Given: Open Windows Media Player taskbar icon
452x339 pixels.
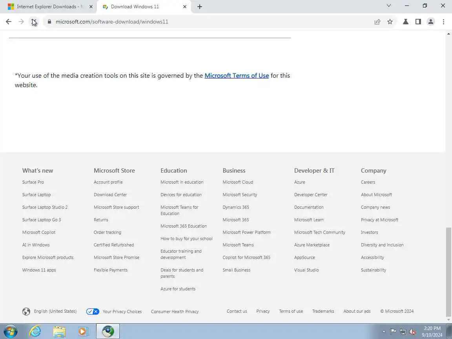Looking at the screenshot, I should click(x=83, y=331).
